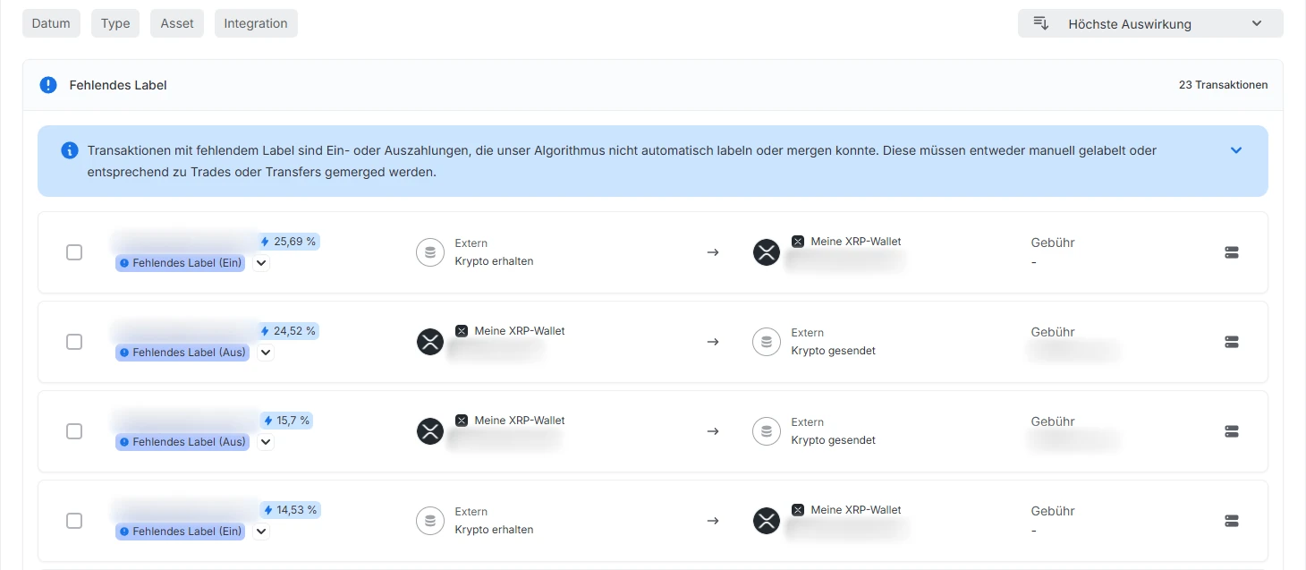1306x570 pixels.
Task: Open the Asset filter
Action: [x=177, y=23]
